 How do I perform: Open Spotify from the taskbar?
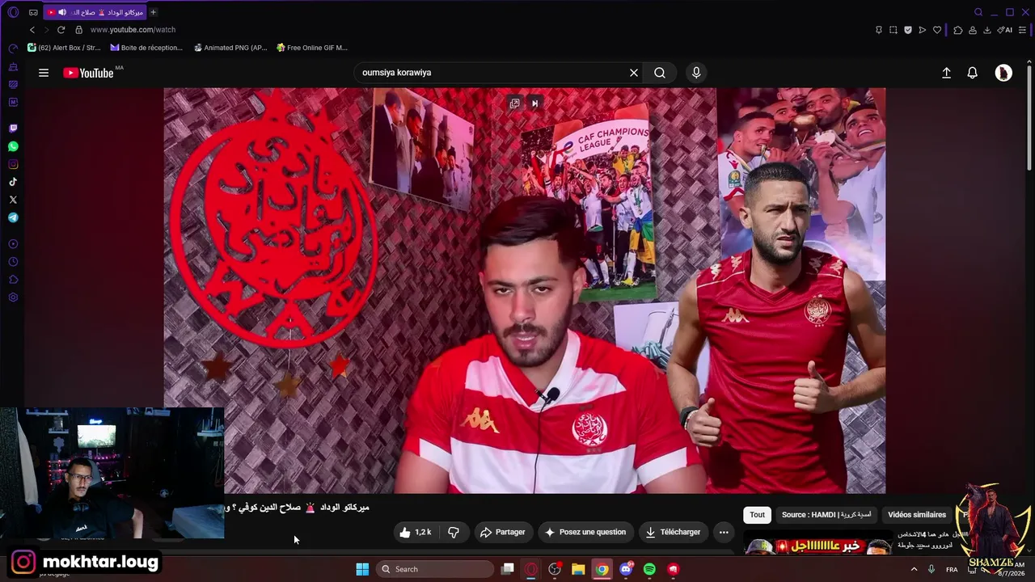pos(649,569)
